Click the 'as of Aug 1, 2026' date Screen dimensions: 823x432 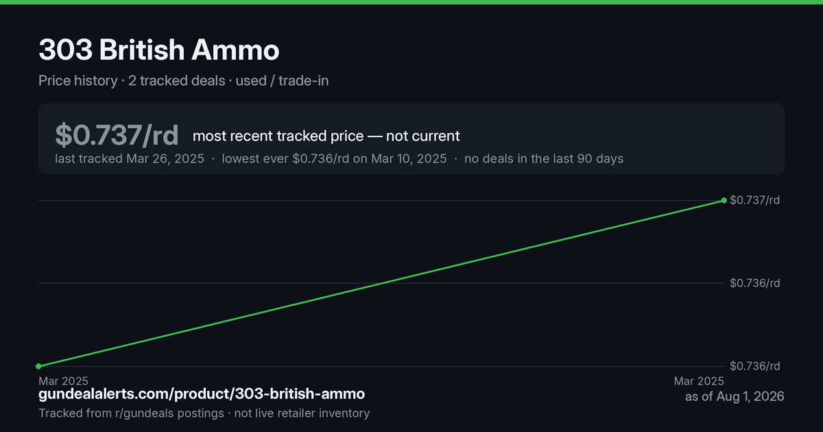735,396
